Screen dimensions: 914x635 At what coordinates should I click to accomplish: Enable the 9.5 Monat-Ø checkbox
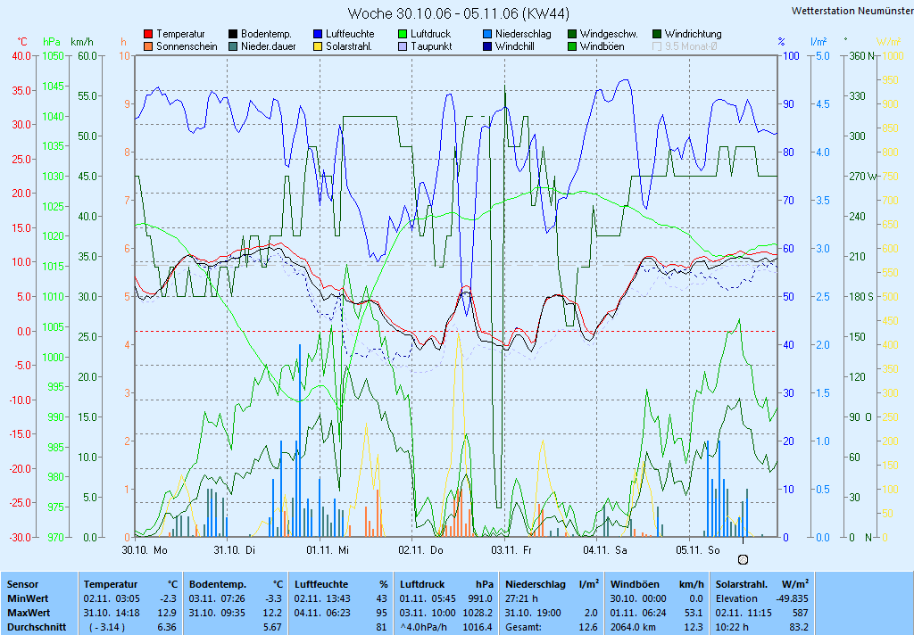tap(657, 46)
